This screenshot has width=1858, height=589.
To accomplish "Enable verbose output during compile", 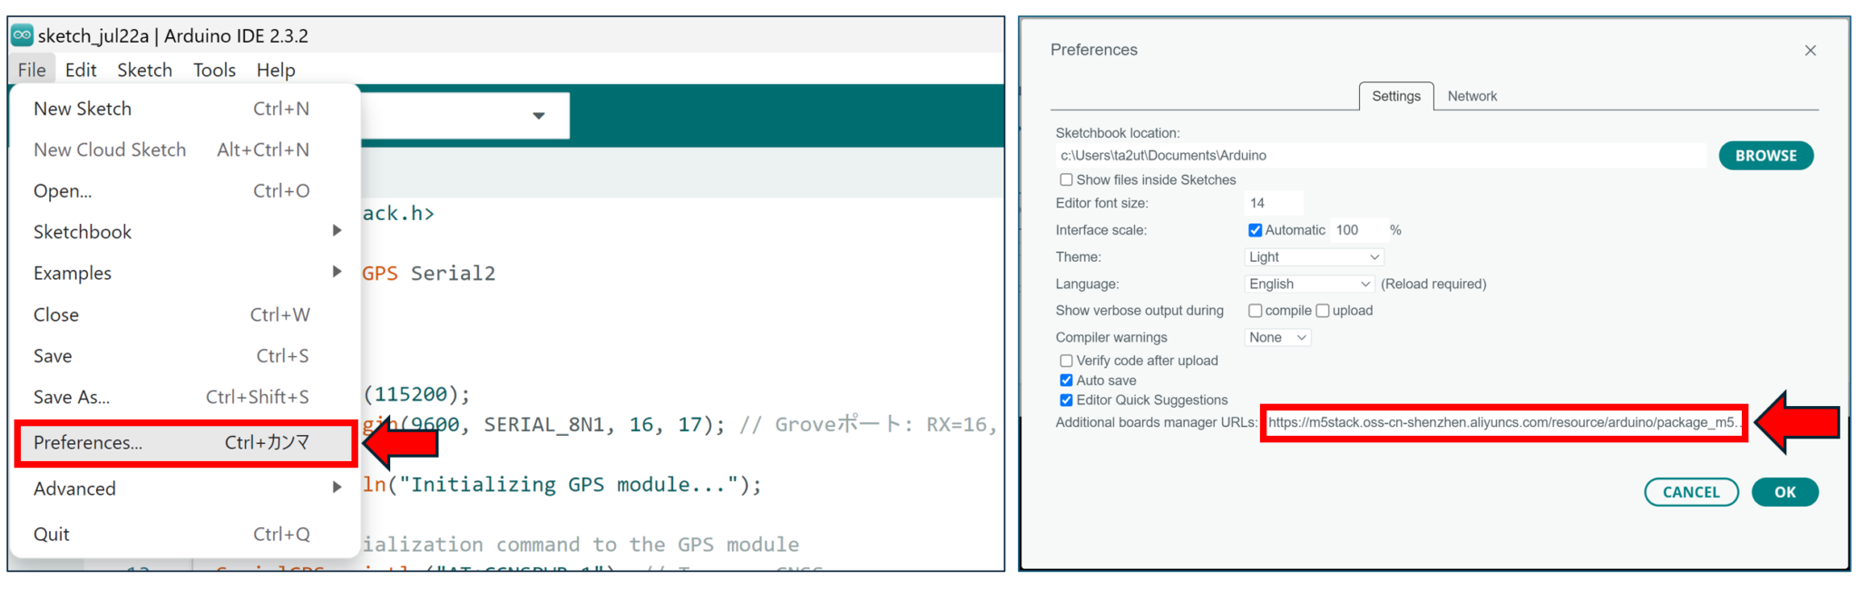I will coord(1255,311).
